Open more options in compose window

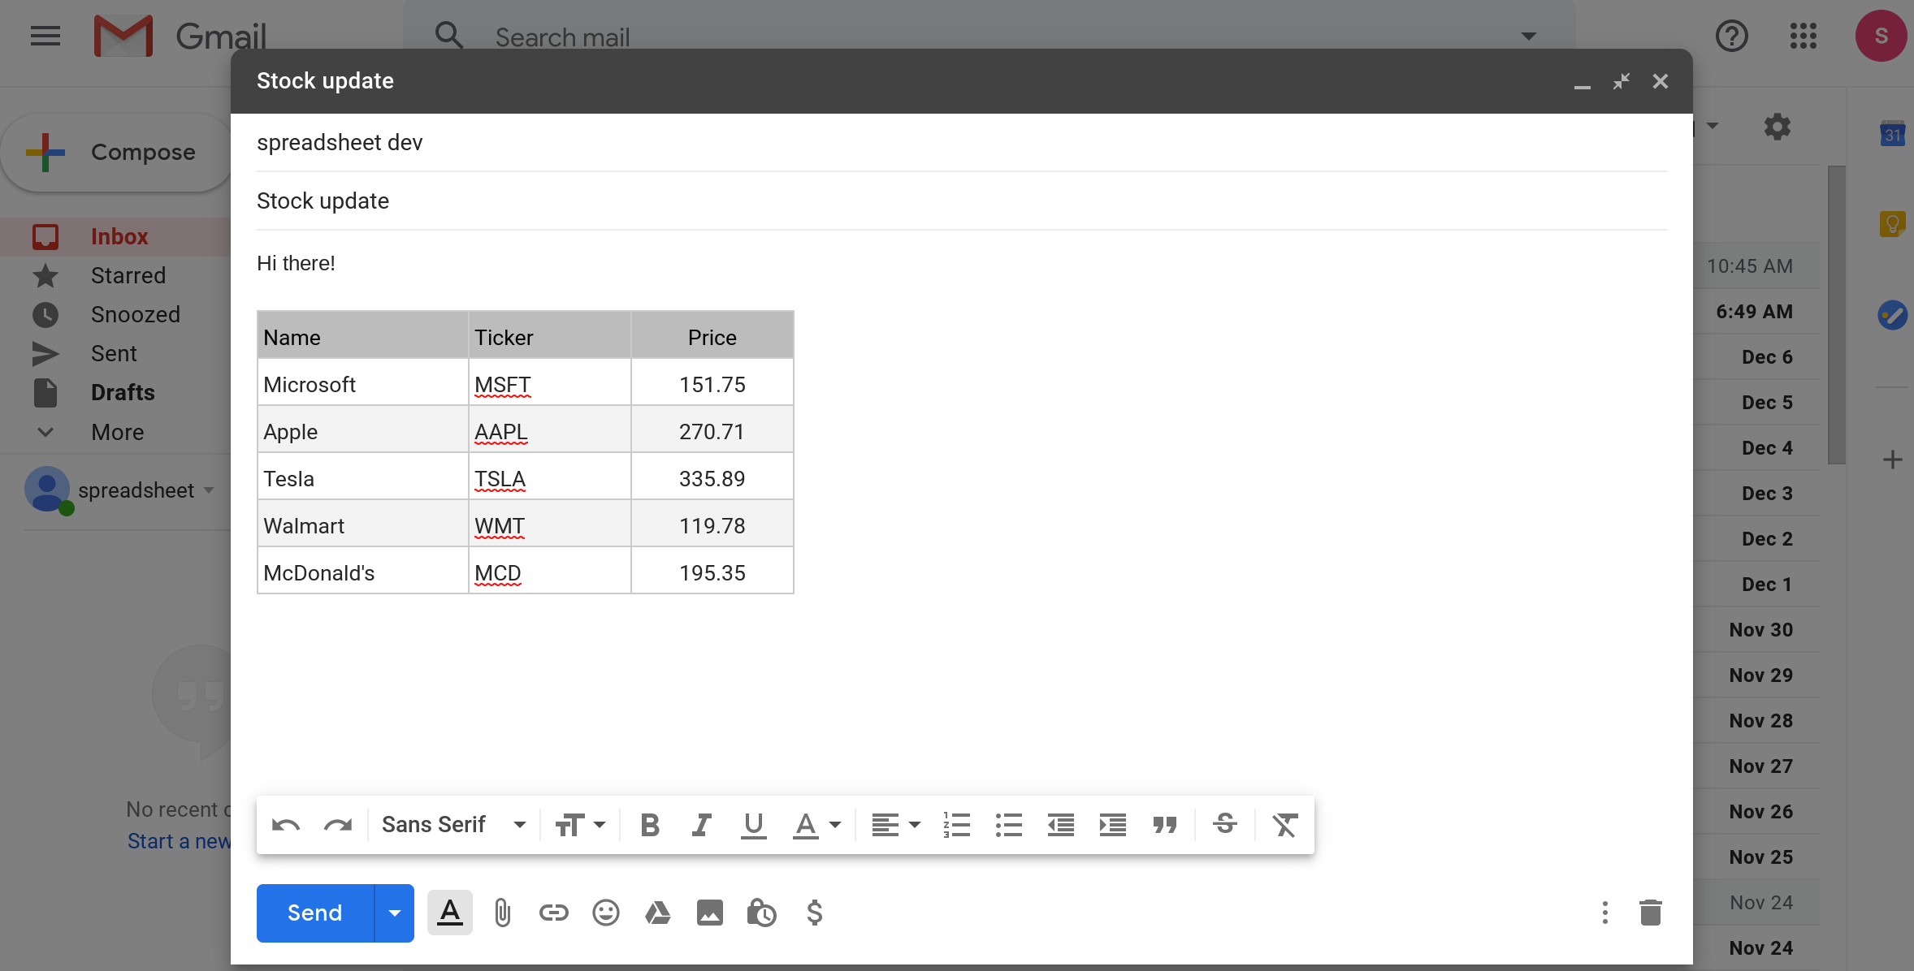coord(1604,913)
